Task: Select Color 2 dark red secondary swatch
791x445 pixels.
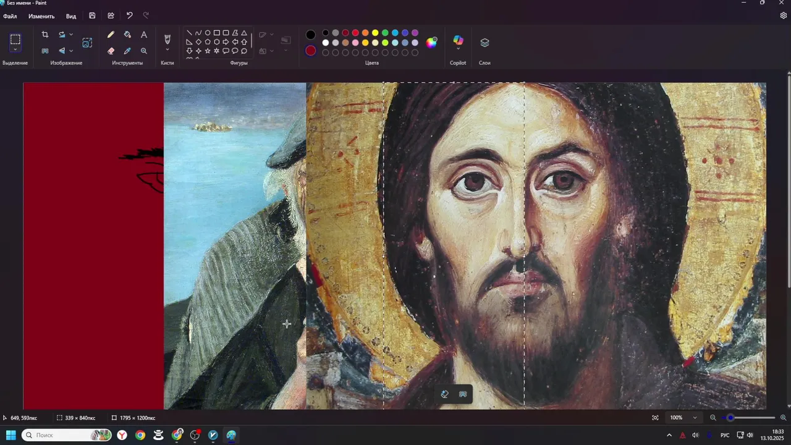Action: [x=311, y=51]
